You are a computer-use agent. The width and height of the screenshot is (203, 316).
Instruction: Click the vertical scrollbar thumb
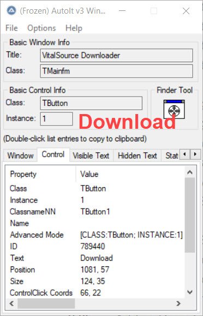click(190, 215)
